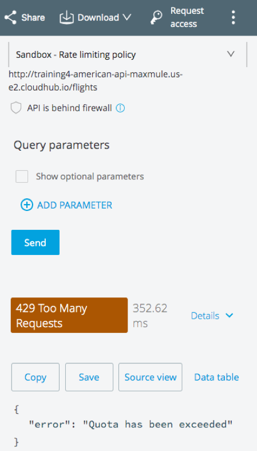Switch to Source view
The width and height of the screenshot is (257, 451).
[150, 377]
